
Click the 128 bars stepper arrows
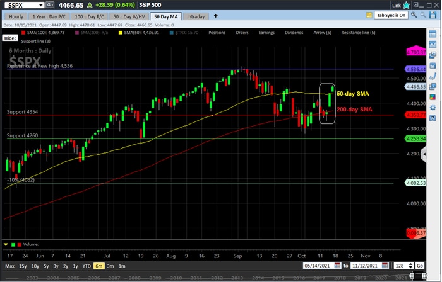[411, 266]
